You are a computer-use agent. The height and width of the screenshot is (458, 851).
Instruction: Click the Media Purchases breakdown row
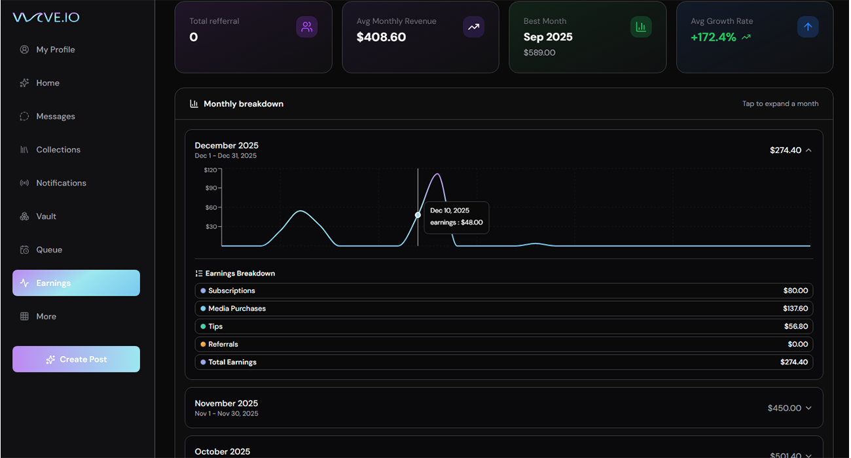click(x=503, y=309)
